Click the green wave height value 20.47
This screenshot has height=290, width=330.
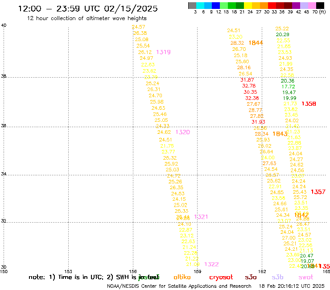pos(307,256)
